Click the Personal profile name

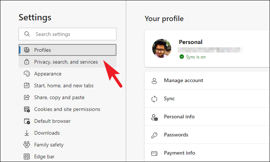click(191, 42)
